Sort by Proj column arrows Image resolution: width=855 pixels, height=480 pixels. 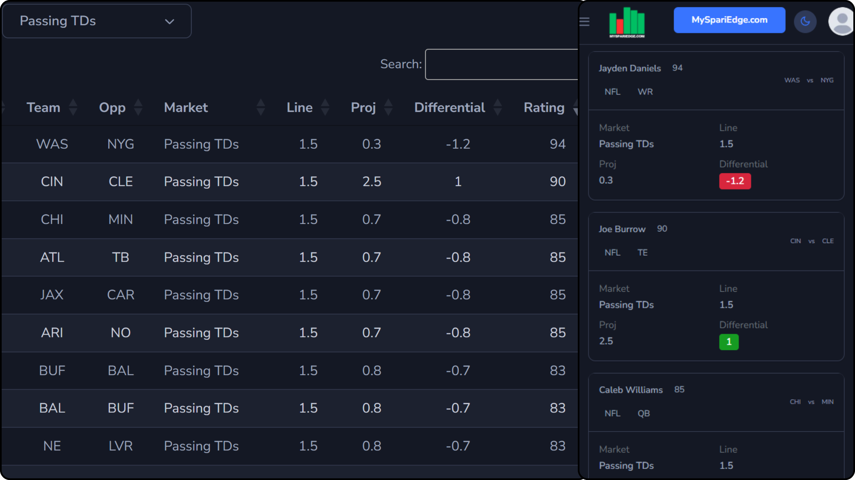[388, 107]
